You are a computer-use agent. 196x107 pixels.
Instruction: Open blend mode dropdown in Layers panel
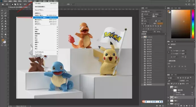tap(173, 81)
